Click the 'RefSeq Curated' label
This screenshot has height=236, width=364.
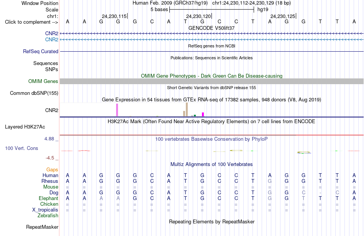40,52
